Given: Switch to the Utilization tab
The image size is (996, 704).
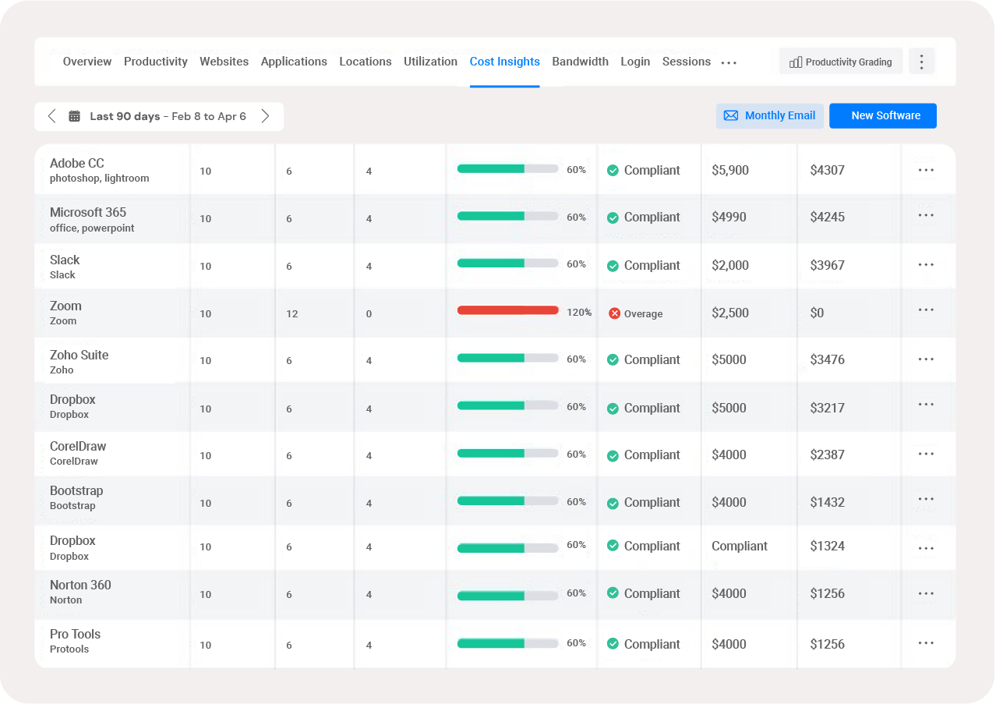Looking at the screenshot, I should click(430, 62).
